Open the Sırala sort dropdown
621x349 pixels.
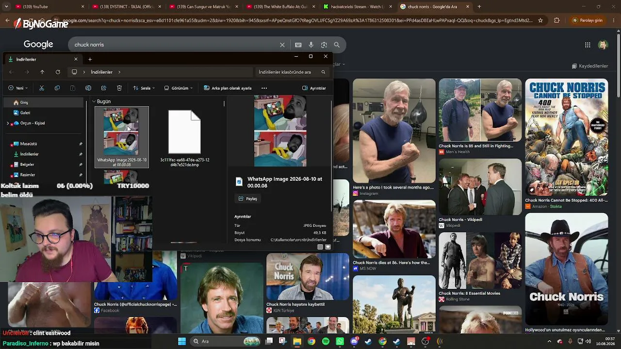pos(144,88)
